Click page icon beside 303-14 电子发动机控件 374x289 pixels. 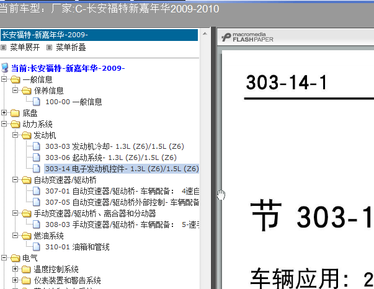36,168
